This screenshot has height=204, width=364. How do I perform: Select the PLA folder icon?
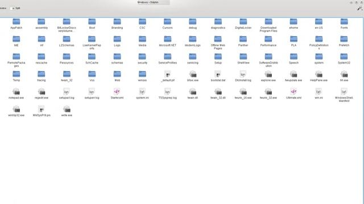(x=293, y=39)
